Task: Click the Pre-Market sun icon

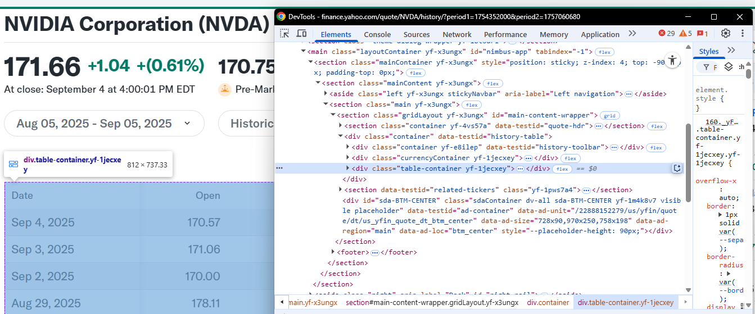Action: pyautogui.click(x=225, y=89)
